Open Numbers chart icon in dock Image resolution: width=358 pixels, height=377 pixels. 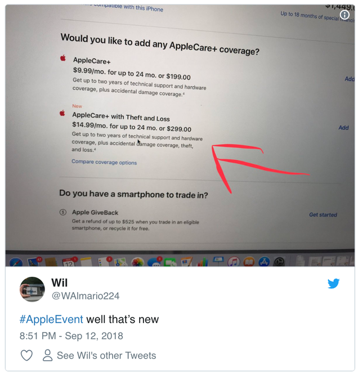pyautogui.click(x=203, y=262)
